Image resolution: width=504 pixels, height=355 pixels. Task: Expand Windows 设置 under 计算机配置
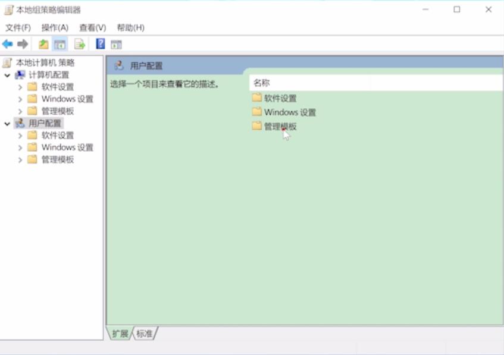point(20,99)
